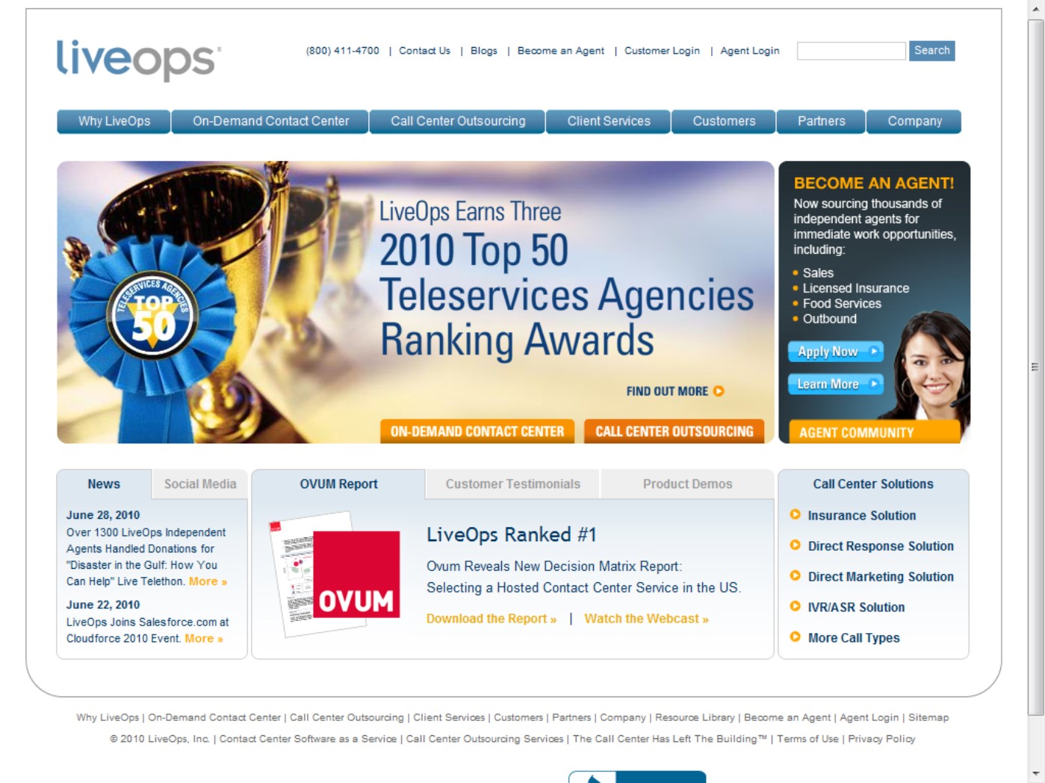Click the Top 50 ribbon badge
Image resolution: width=1045 pixels, height=783 pixels.
click(153, 315)
